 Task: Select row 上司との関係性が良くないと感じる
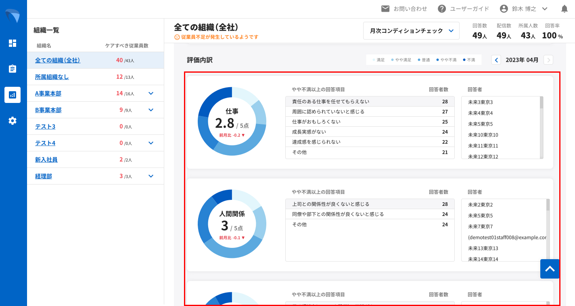click(x=370, y=204)
